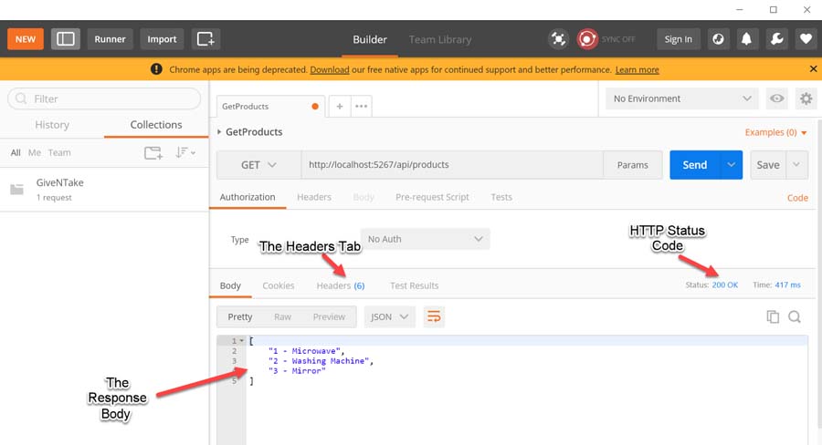Click the new window icon beside Import

pyautogui.click(x=205, y=39)
